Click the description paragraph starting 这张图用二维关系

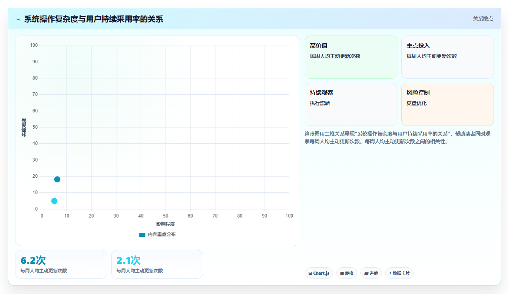pos(397,138)
